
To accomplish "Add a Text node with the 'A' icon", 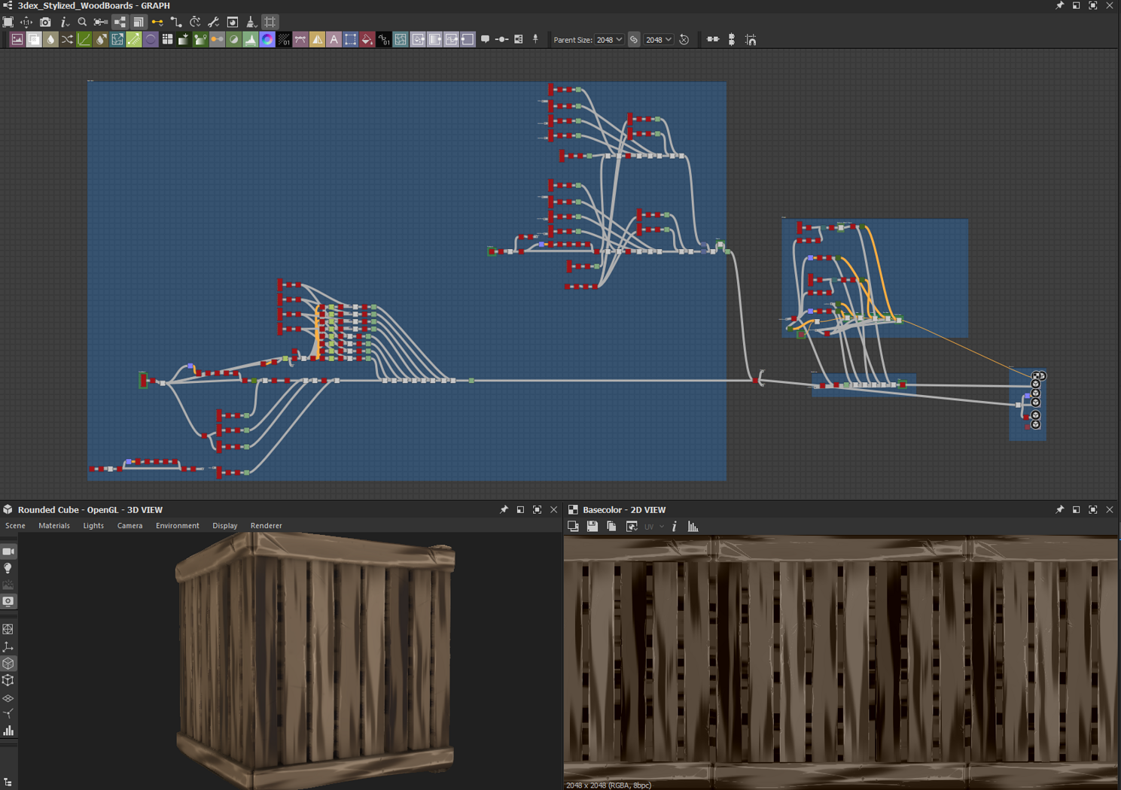I will coord(334,40).
